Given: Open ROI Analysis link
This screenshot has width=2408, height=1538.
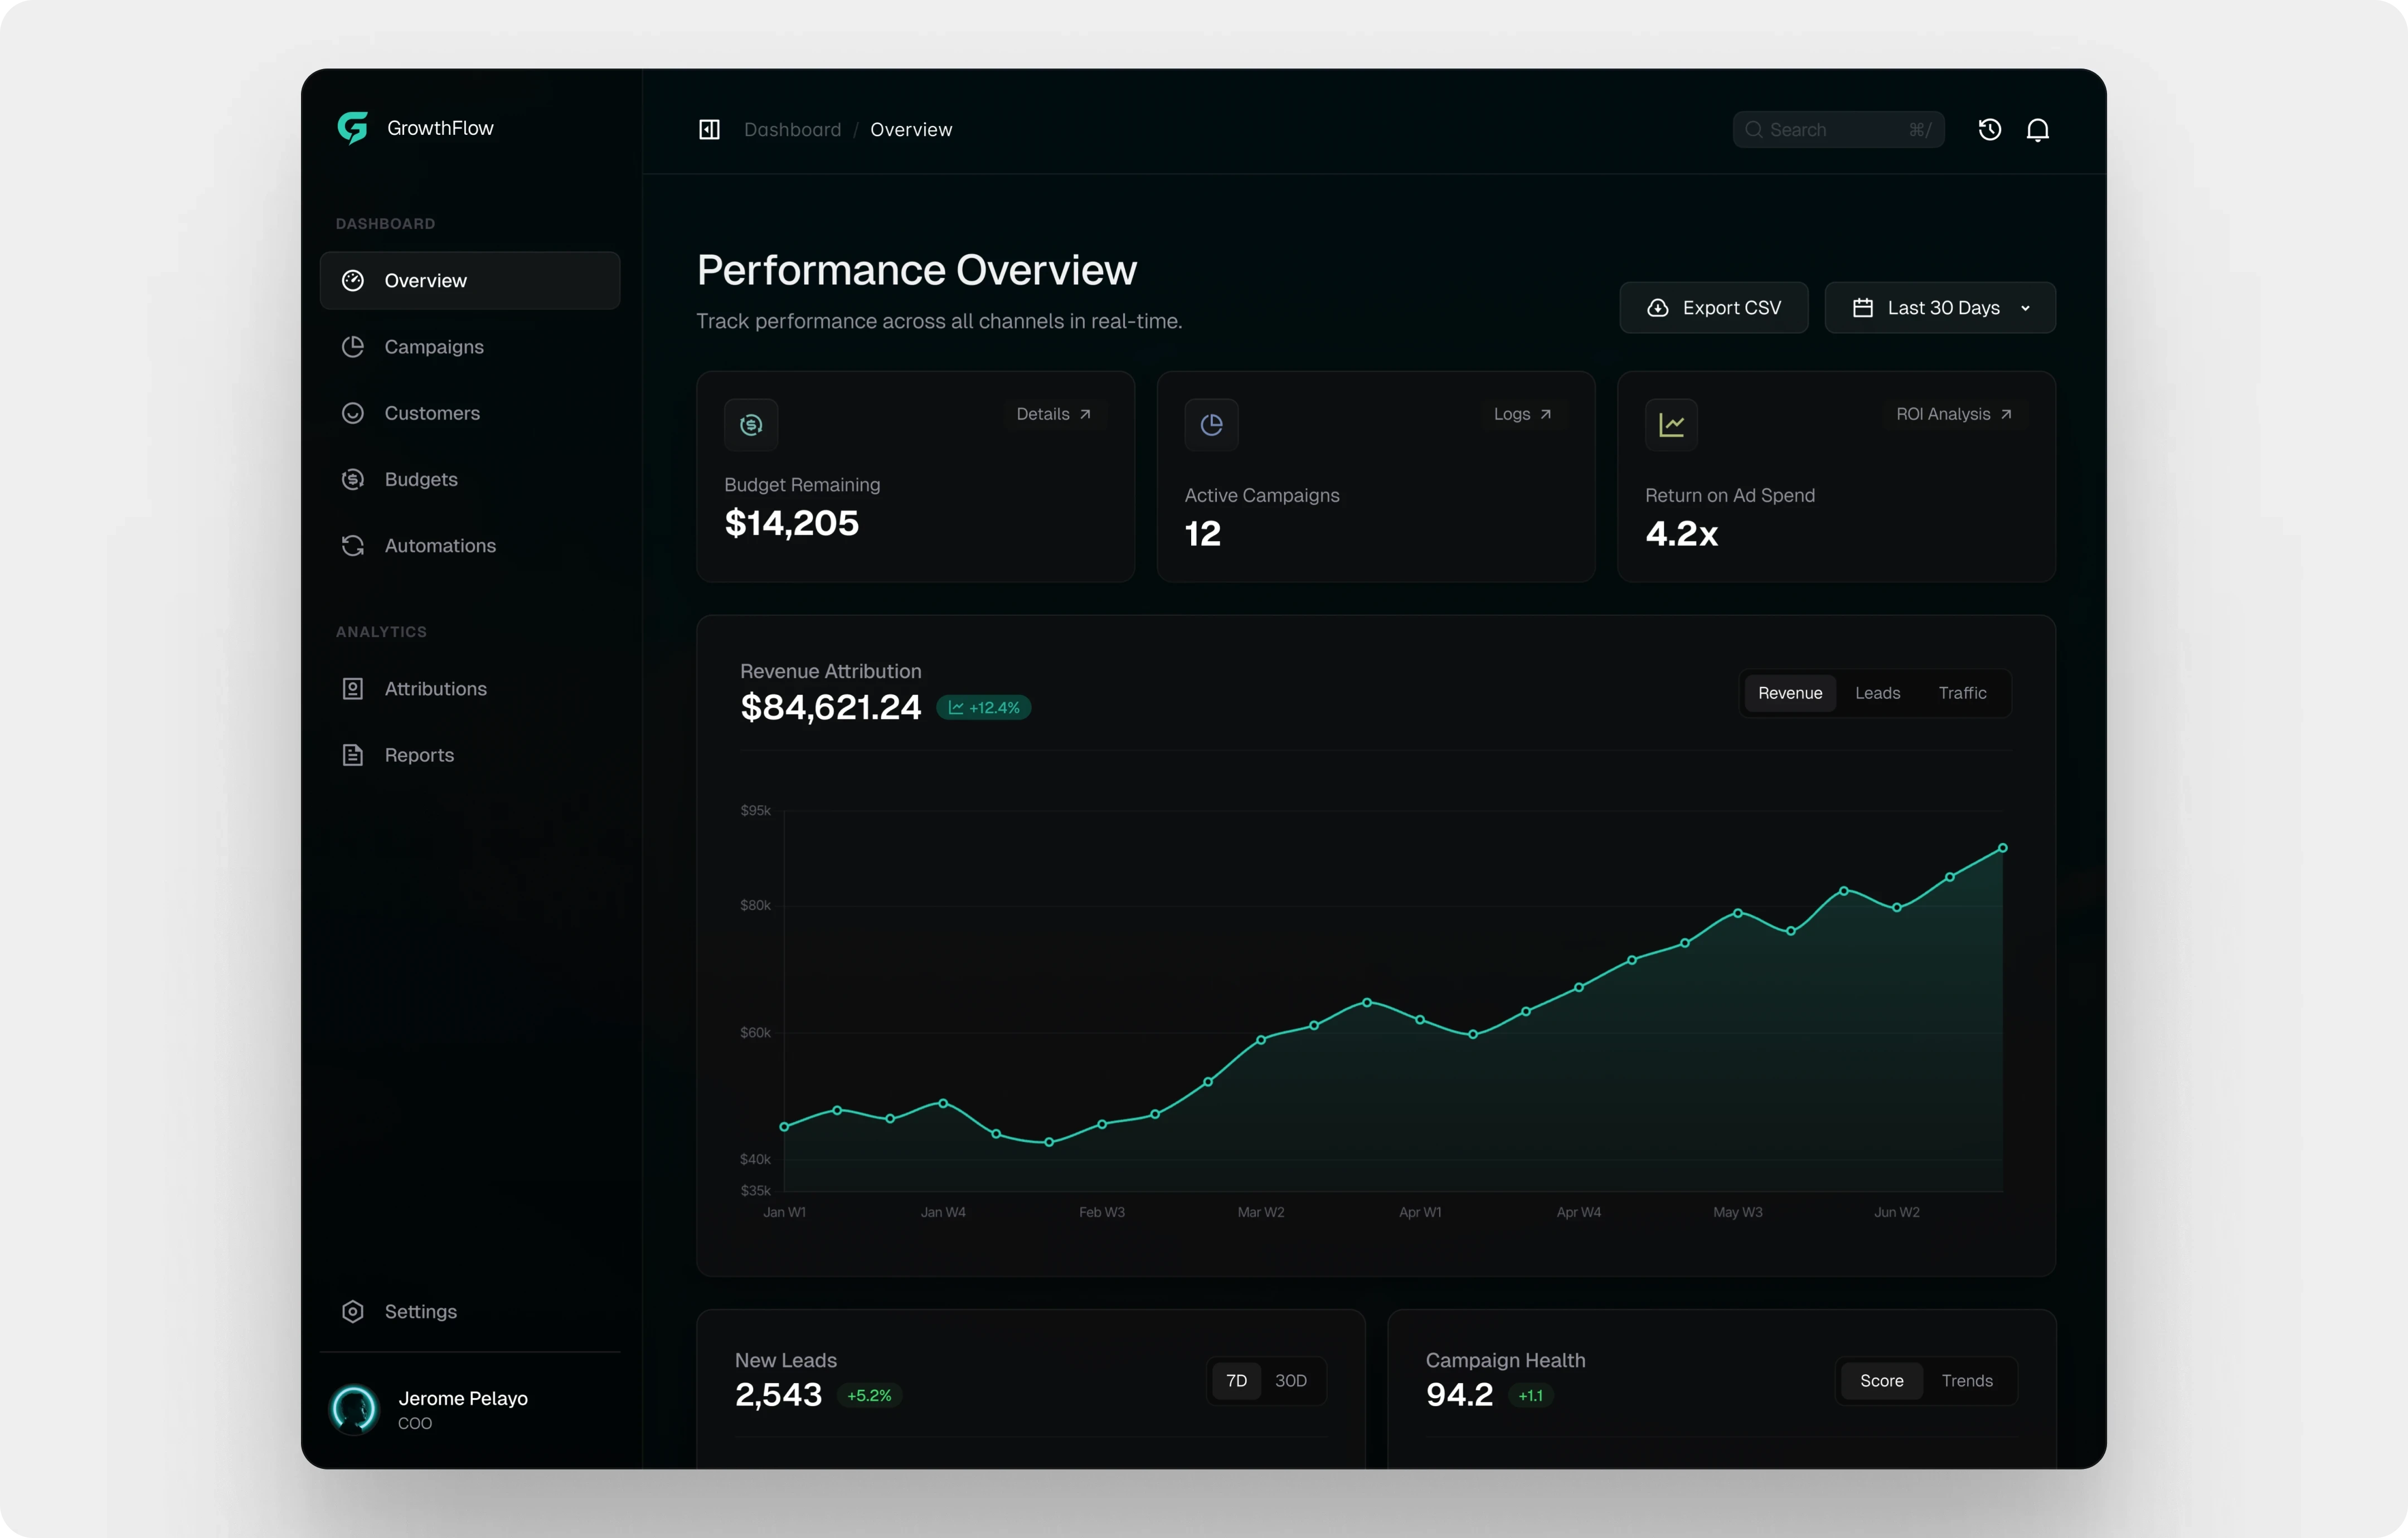Looking at the screenshot, I should (1953, 414).
